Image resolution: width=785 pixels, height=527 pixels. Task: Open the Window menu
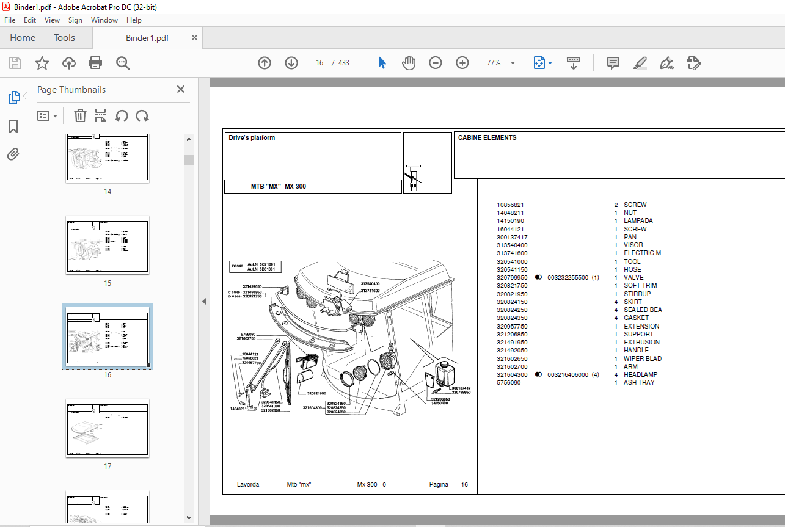tap(104, 20)
